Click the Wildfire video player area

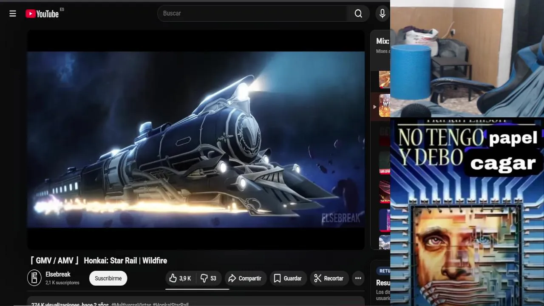coord(196,139)
